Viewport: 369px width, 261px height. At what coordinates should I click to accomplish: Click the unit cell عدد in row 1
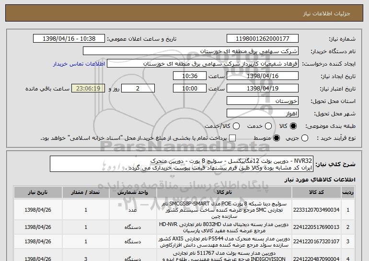(x=133, y=210)
